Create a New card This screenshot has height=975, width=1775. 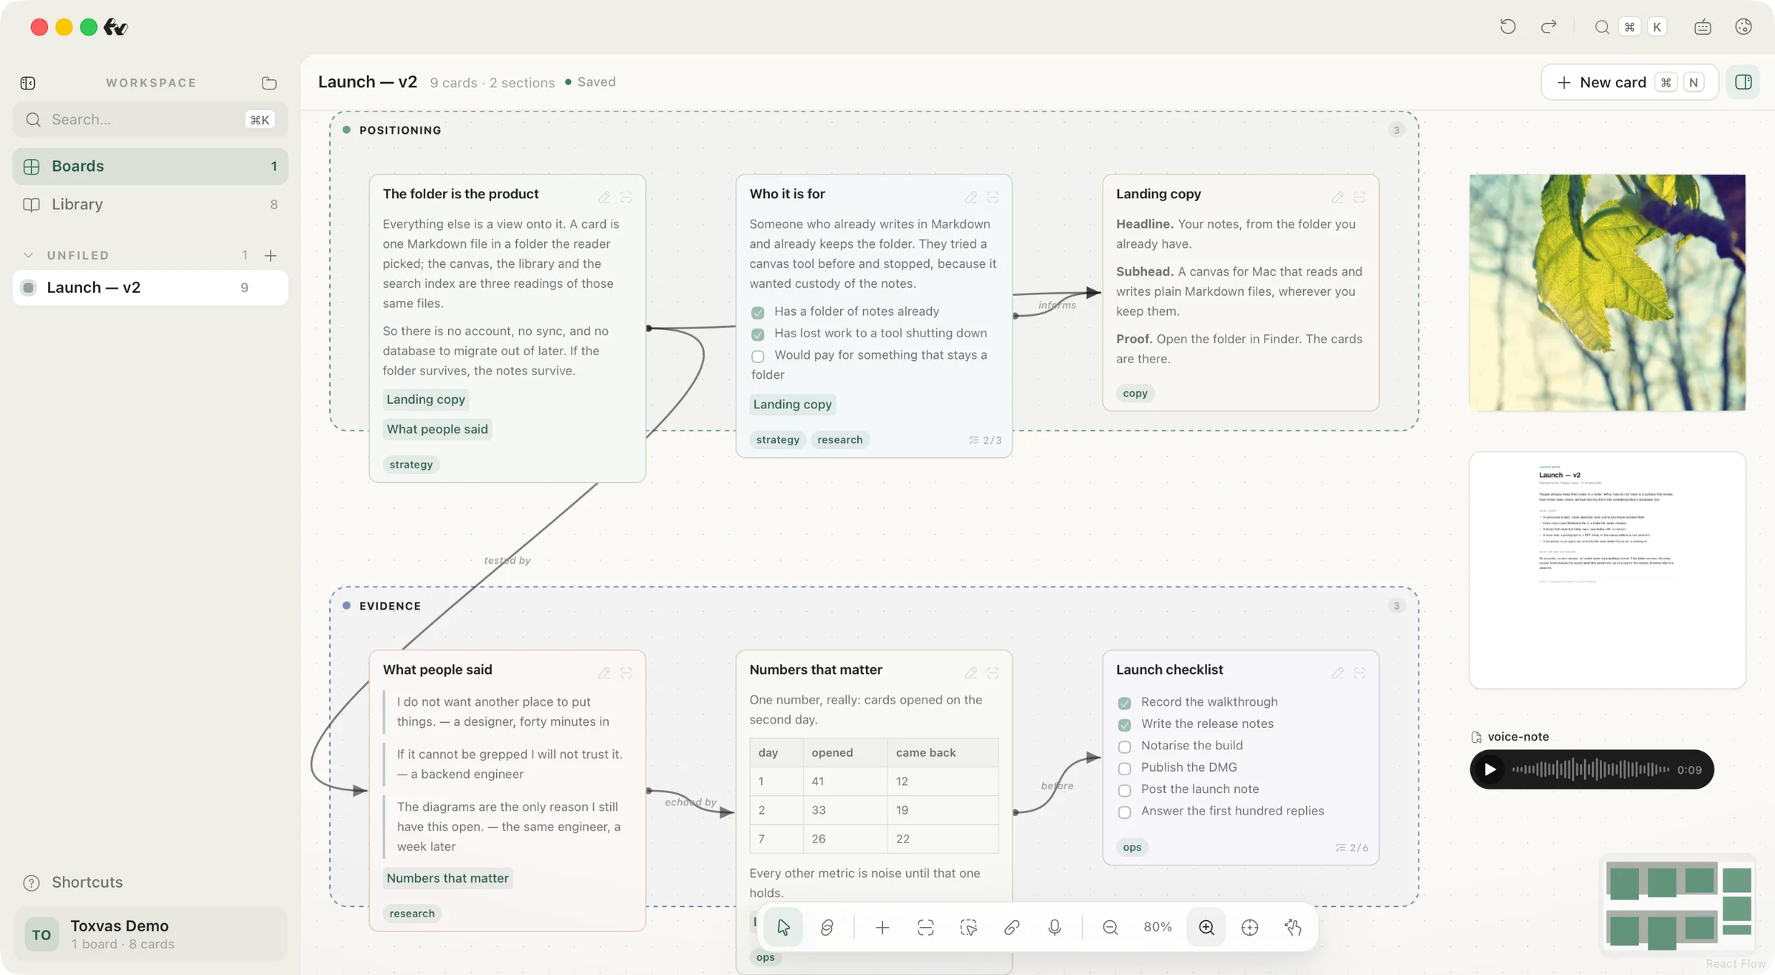(1629, 82)
